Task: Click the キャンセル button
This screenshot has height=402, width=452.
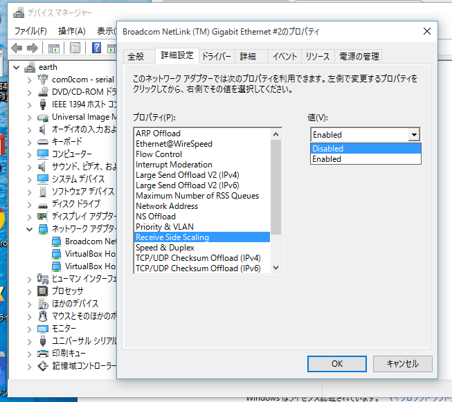Action: click(403, 364)
